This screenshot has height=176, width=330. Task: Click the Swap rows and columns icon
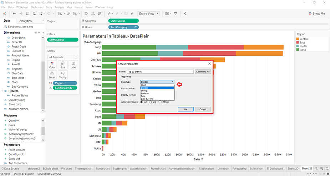click(86, 13)
